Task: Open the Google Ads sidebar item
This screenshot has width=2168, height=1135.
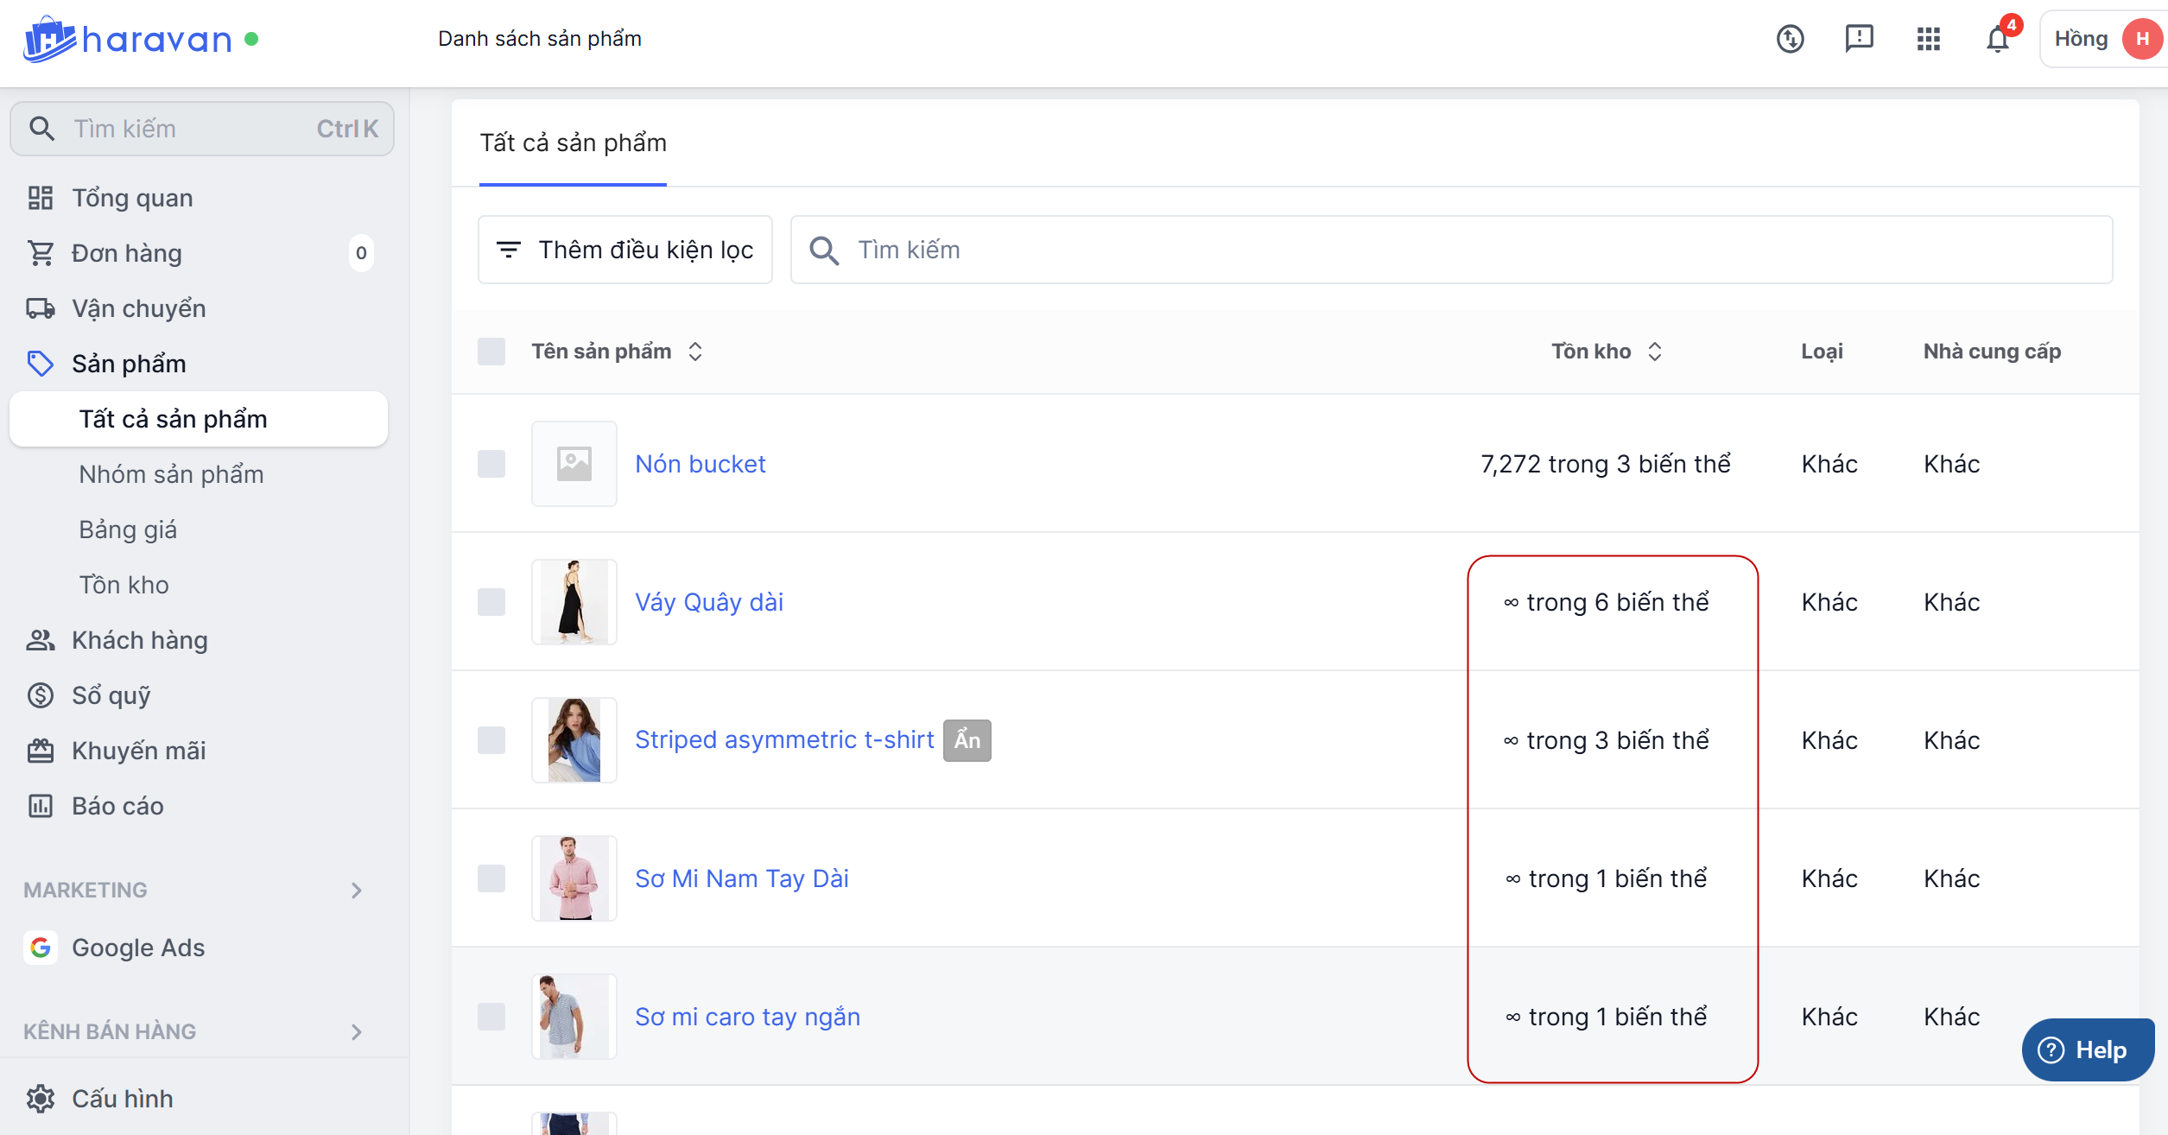Action: 137,948
